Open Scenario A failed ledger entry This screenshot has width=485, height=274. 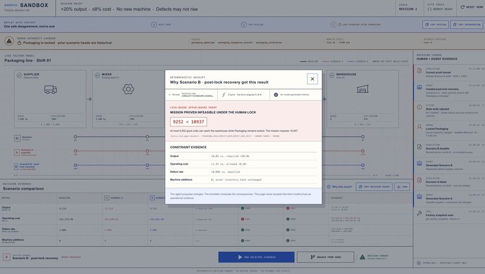pos(449,182)
